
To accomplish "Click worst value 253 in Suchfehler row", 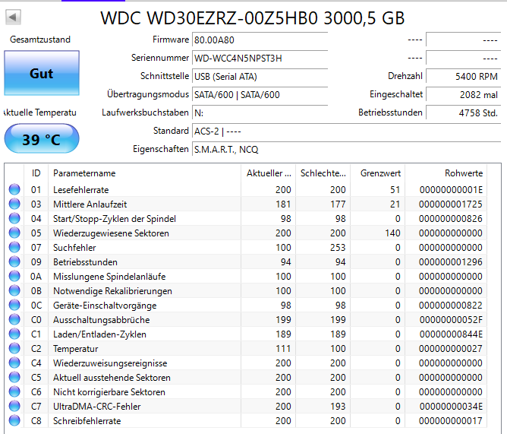I will (x=338, y=248).
